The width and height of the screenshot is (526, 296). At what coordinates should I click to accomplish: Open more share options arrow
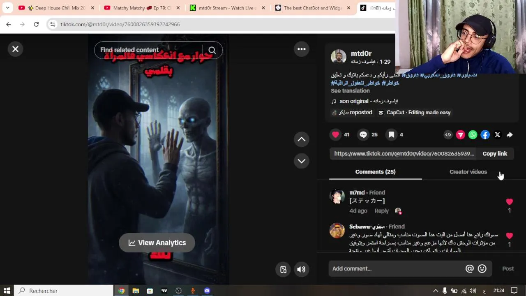tap(510, 135)
